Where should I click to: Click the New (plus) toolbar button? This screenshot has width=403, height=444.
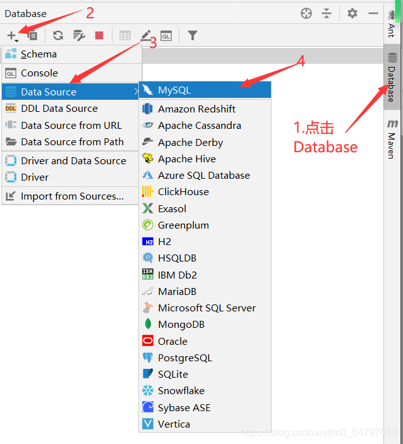(13, 35)
